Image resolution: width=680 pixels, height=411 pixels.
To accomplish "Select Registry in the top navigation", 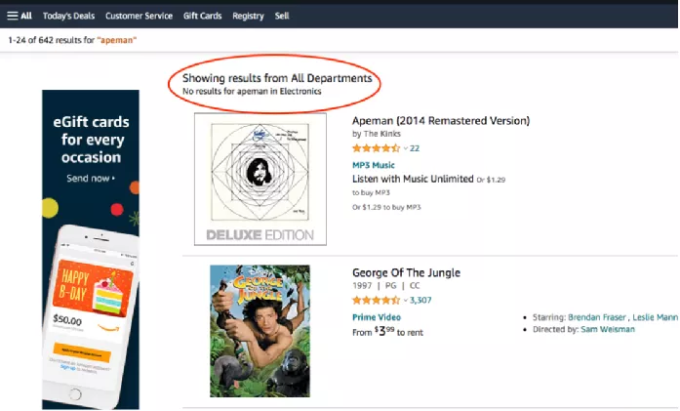I will [x=248, y=16].
